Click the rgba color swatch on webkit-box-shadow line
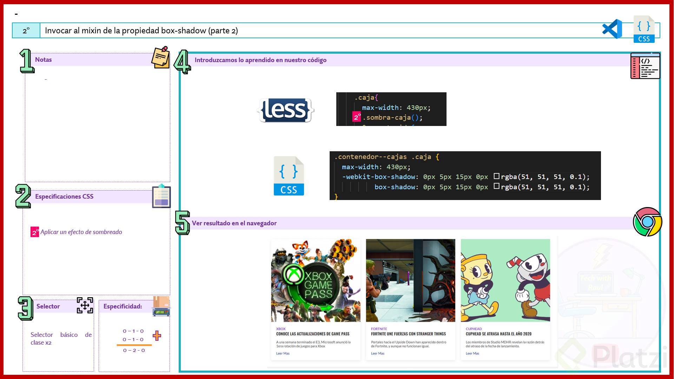The height and width of the screenshot is (379, 674). pos(496,176)
